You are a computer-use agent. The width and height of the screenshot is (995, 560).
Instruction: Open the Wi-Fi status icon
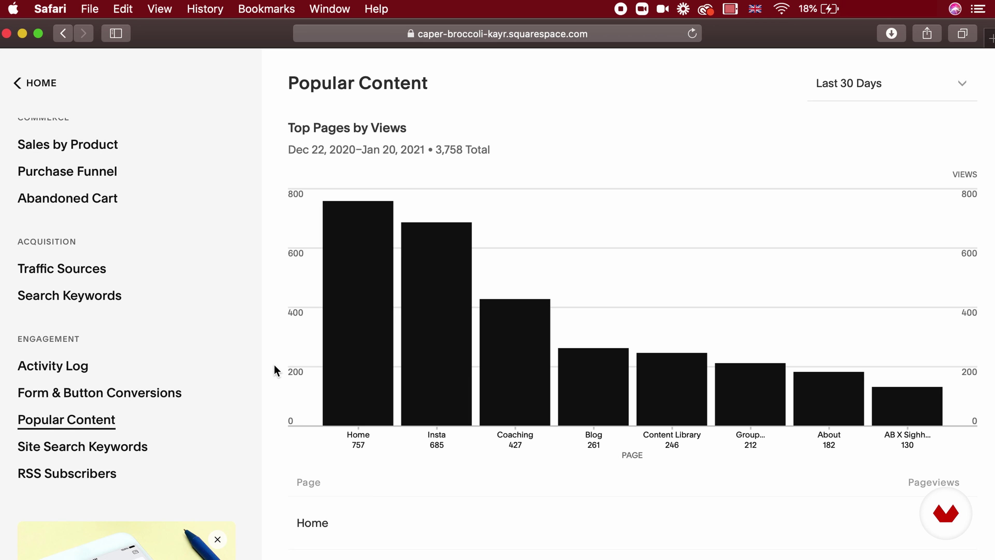[x=781, y=9]
